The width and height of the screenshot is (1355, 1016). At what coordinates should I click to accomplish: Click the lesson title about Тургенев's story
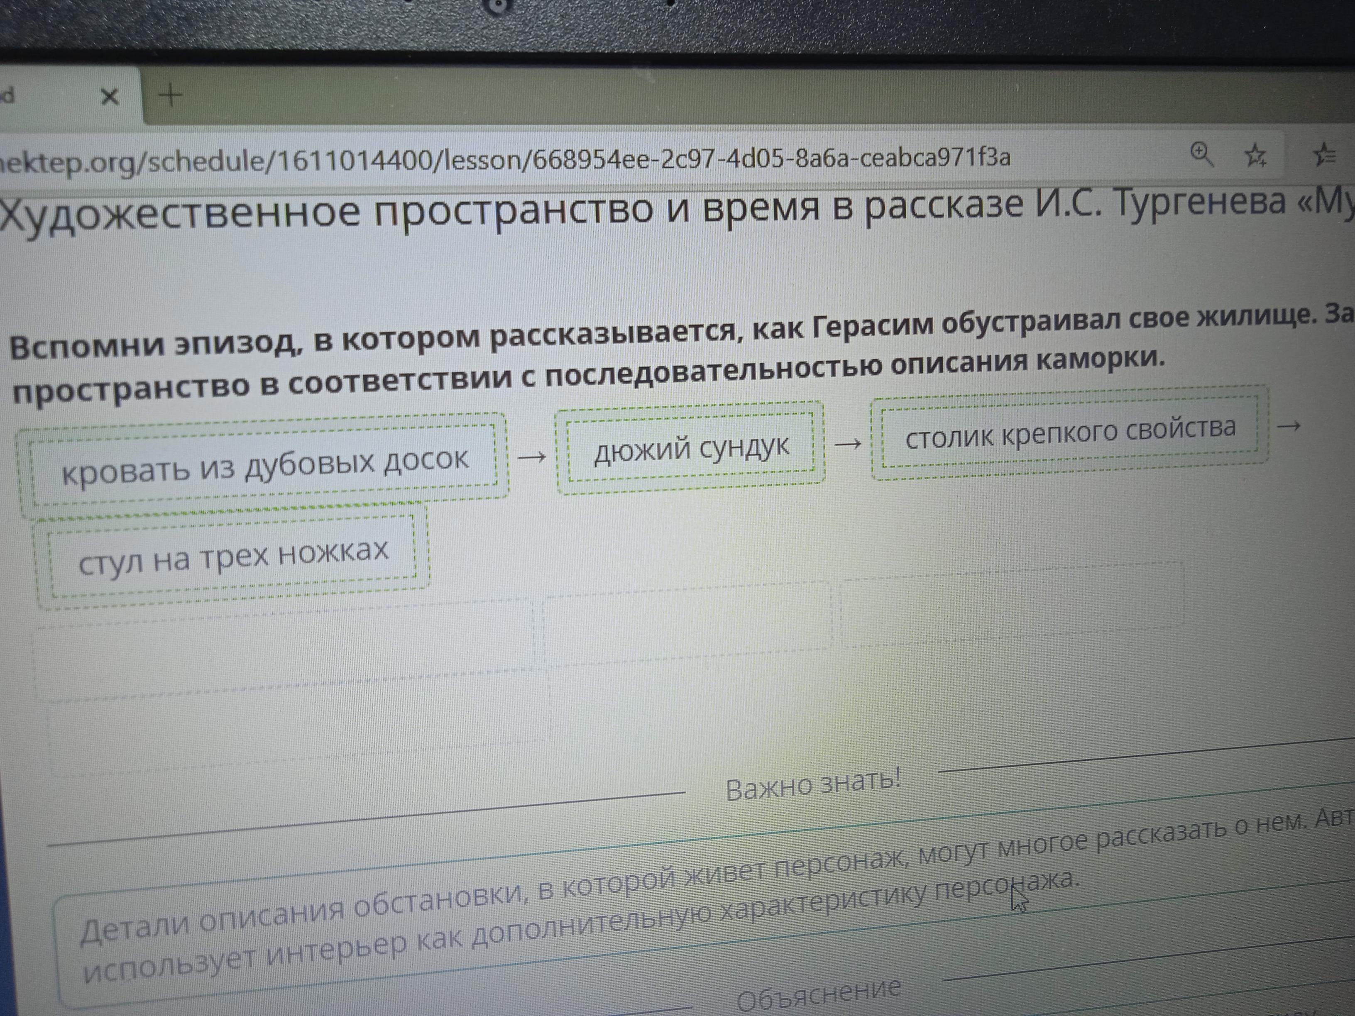point(674,208)
